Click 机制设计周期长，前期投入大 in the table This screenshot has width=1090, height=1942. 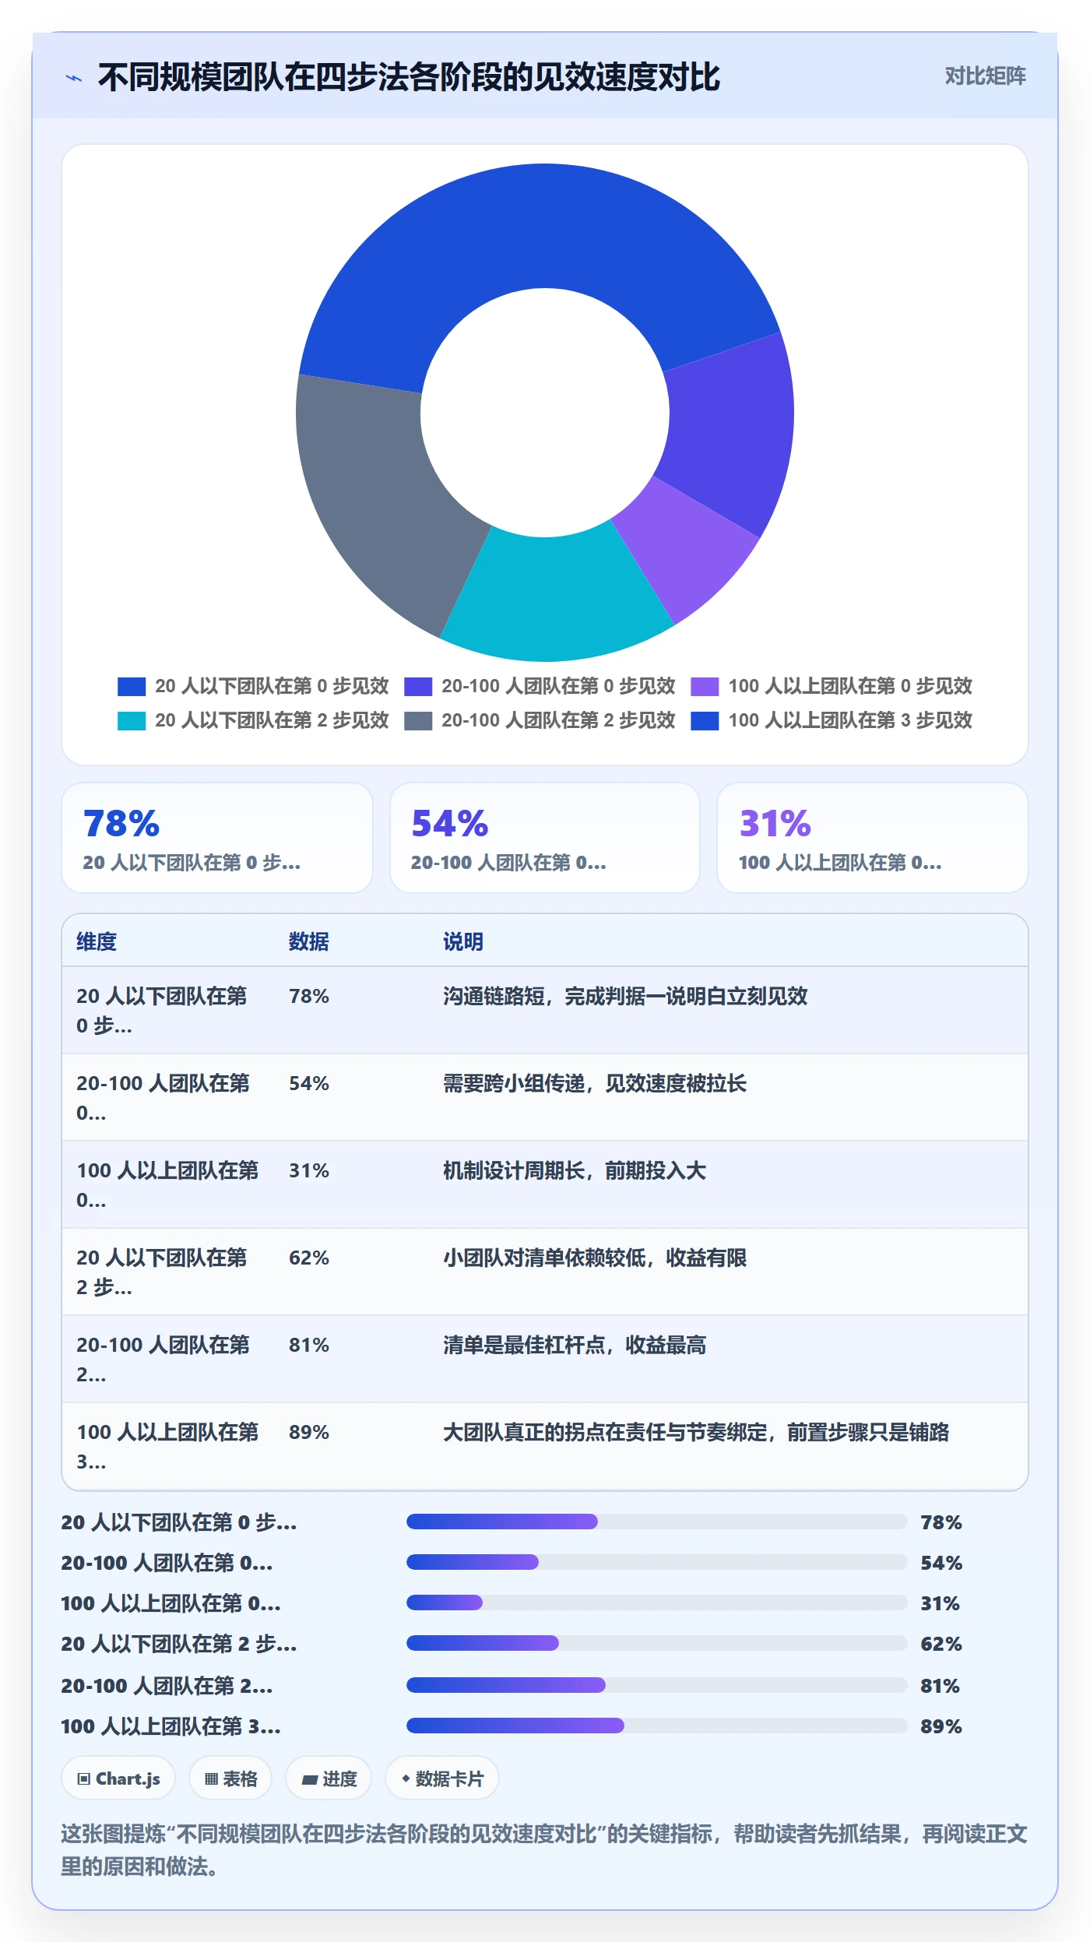tap(575, 1170)
